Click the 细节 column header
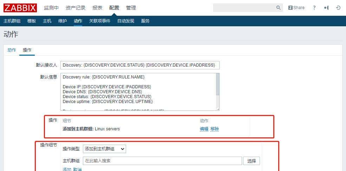Screen dimensions: 346x171 pyautogui.click(x=67, y=121)
